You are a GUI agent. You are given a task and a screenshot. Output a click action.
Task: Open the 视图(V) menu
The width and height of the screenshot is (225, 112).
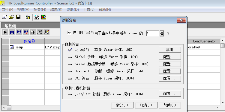click(x=23, y=10)
